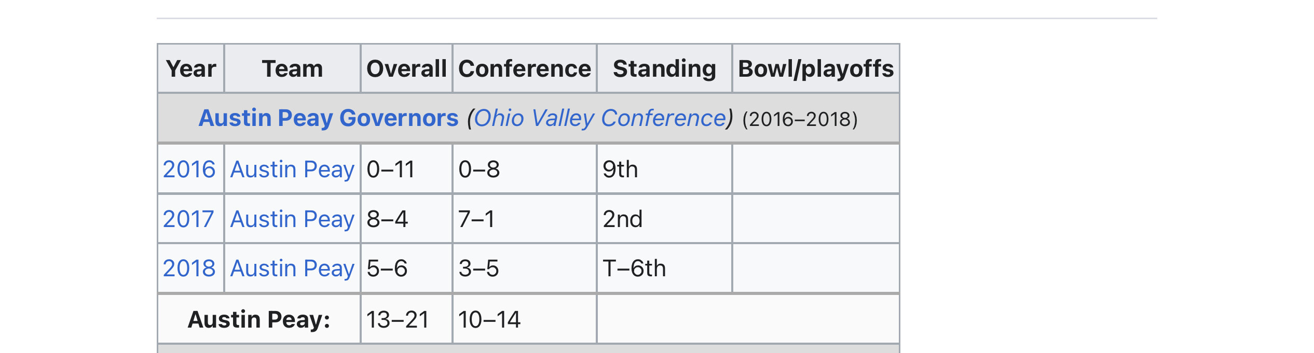
Task: Click the Year column header
Action: pyautogui.click(x=191, y=68)
